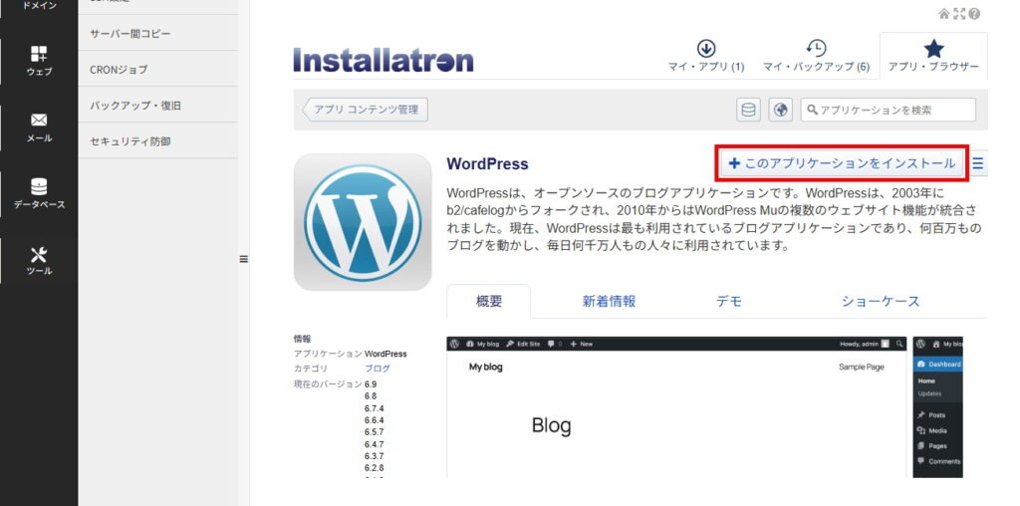This screenshot has width=1020, height=506.
Task: Open the list menu beside install button
Action: 978,163
